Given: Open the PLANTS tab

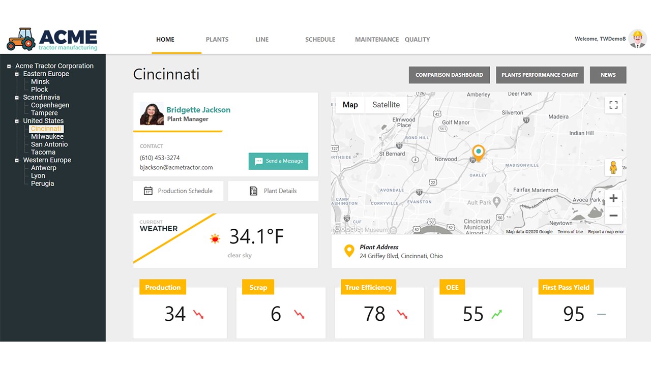Looking at the screenshot, I should (217, 39).
